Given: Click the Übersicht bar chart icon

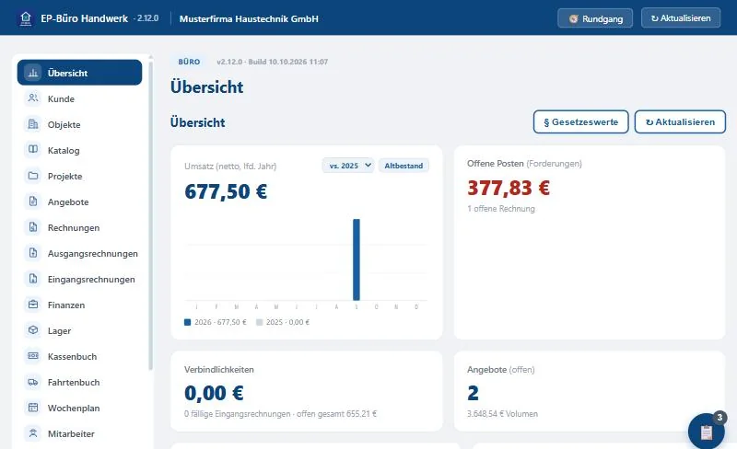Looking at the screenshot, I should tap(33, 73).
